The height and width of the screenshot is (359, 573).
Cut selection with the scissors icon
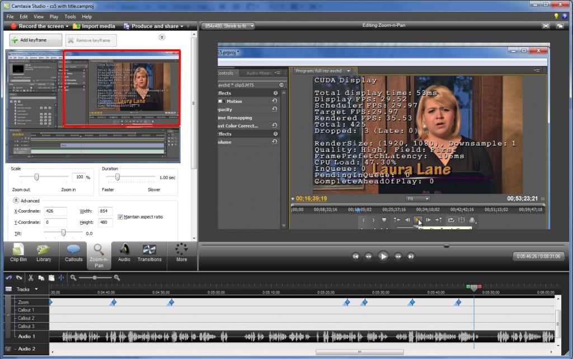pos(31,277)
